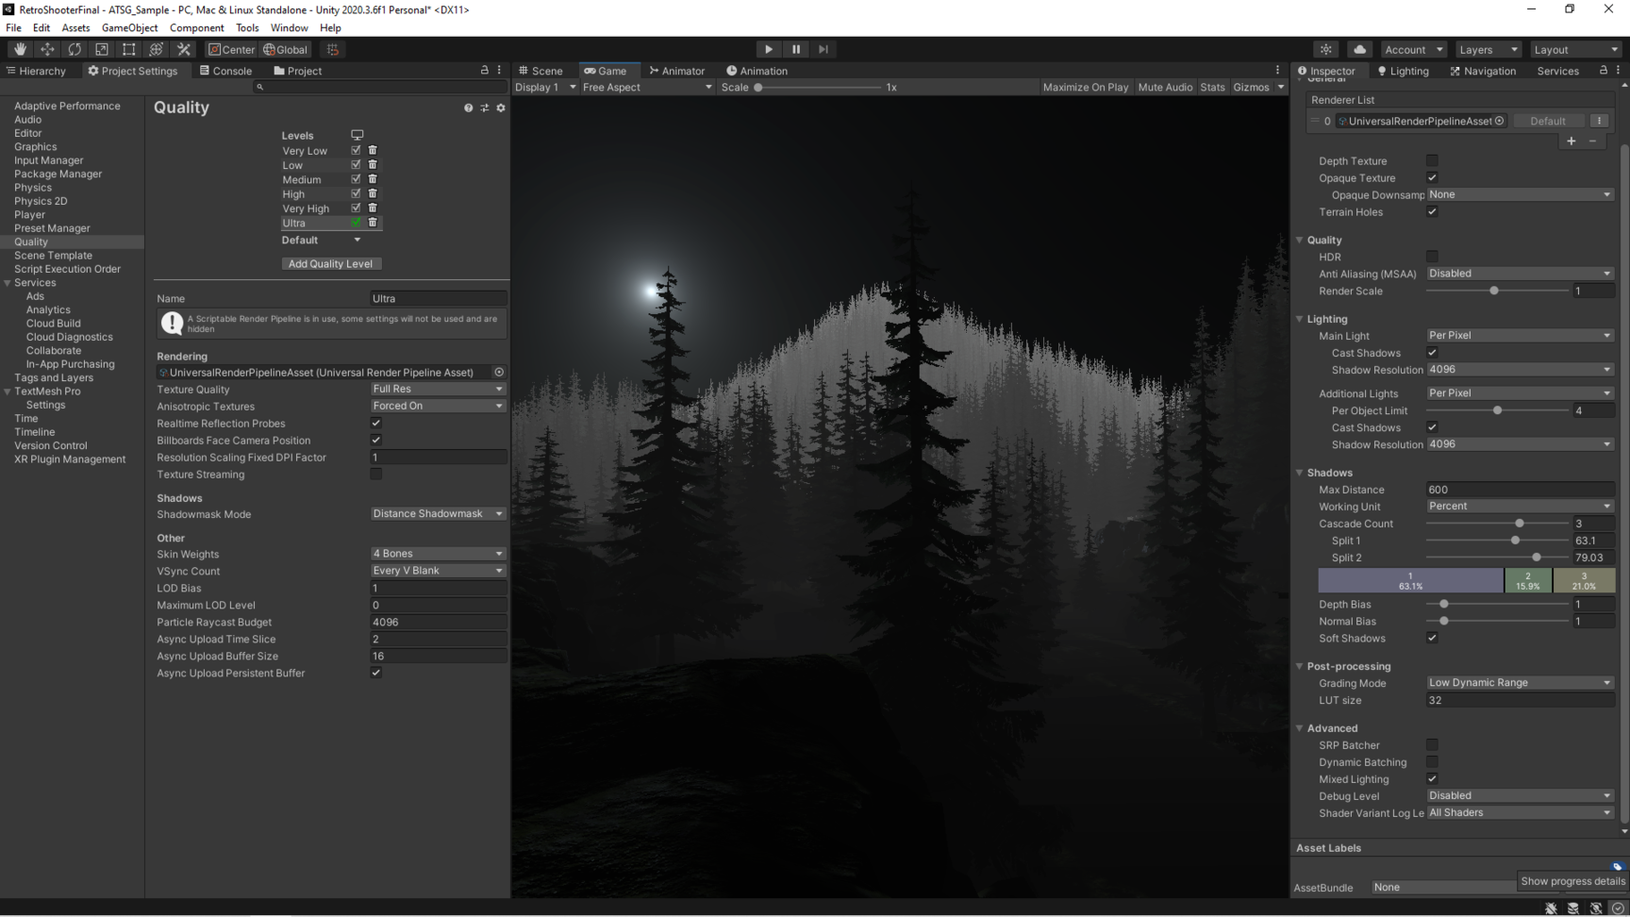Collapse the Shadows section

tap(1300, 473)
